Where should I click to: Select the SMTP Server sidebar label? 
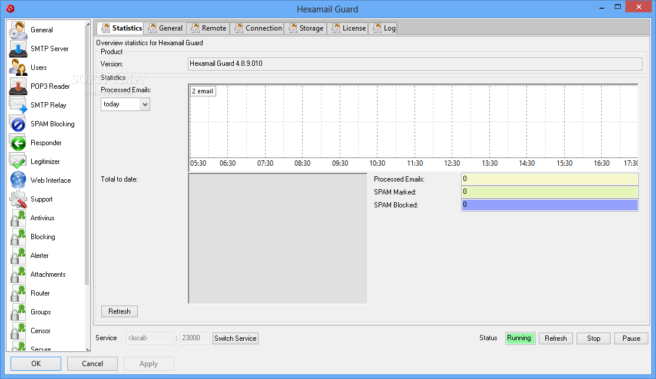click(49, 49)
